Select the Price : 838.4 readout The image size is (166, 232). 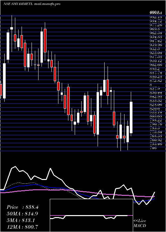pos(23,207)
